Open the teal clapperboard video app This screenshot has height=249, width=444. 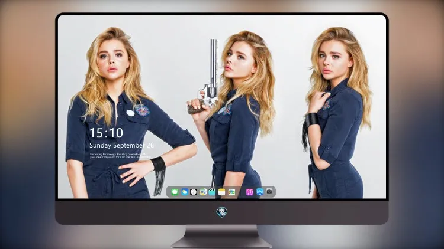pyautogui.click(x=212, y=192)
